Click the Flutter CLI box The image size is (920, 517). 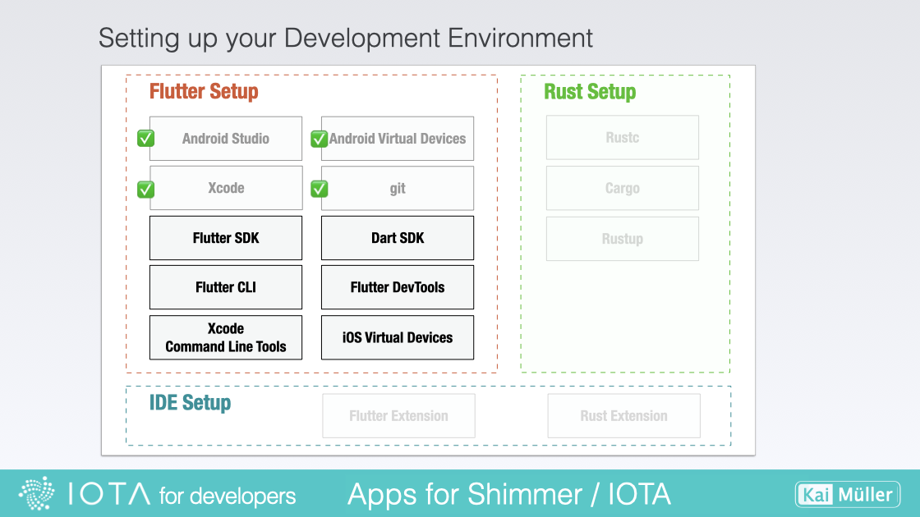coord(226,287)
